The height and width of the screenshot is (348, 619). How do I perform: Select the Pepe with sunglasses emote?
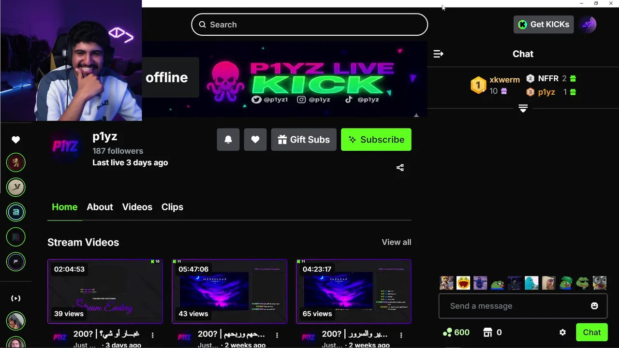pos(583,283)
